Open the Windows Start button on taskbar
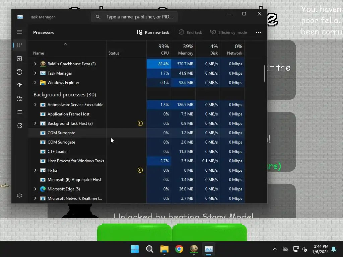 coord(135,249)
